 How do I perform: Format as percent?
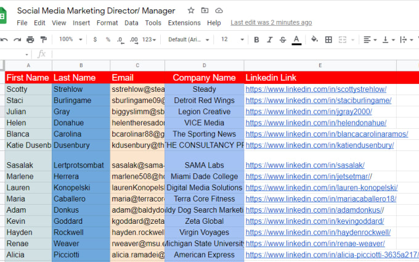tap(108, 39)
